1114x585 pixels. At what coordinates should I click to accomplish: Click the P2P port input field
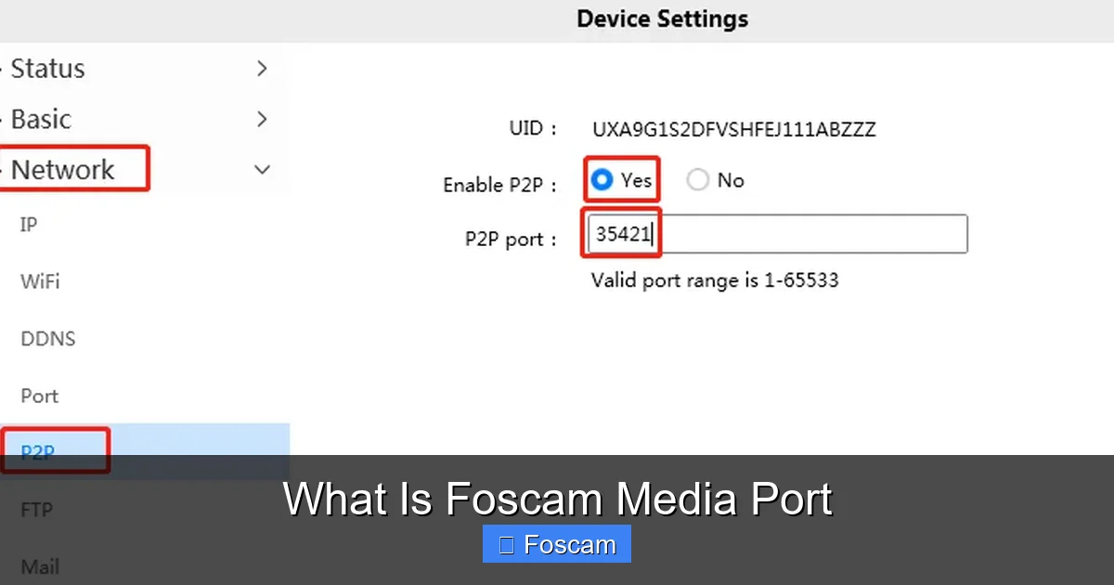pos(775,234)
